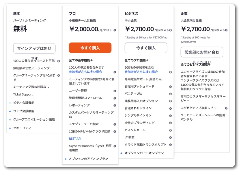Click info icon next to LTI統合

(x=170, y=137)
